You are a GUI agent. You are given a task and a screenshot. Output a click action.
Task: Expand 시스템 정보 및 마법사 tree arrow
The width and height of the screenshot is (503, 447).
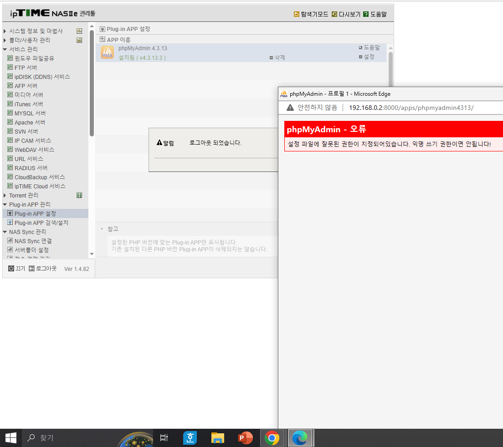click(x=5, y=31)
